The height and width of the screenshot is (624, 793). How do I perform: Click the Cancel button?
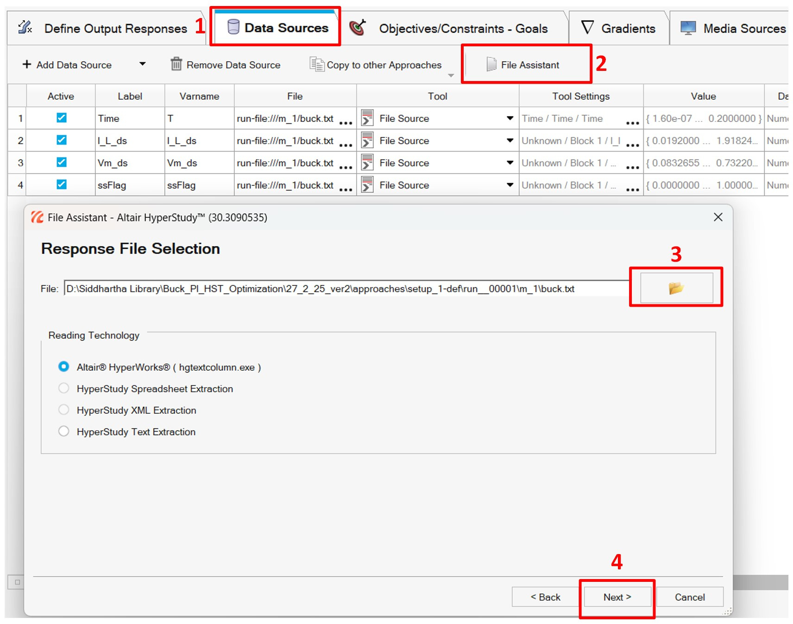[x=690, y=597]
